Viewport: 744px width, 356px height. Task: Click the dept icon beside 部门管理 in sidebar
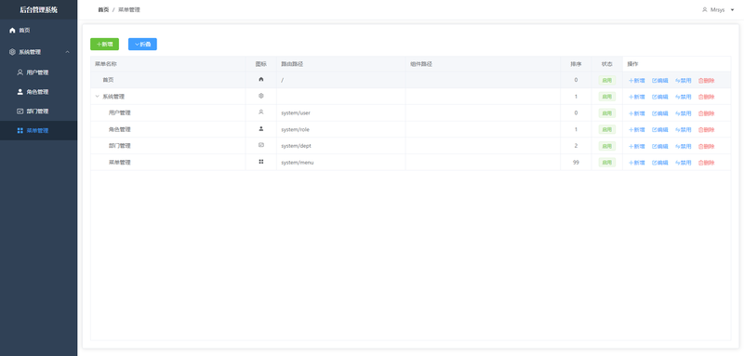(20, 112)
